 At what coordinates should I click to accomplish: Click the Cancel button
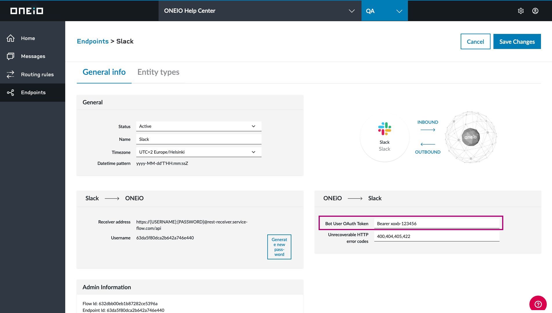pos(475,41)
